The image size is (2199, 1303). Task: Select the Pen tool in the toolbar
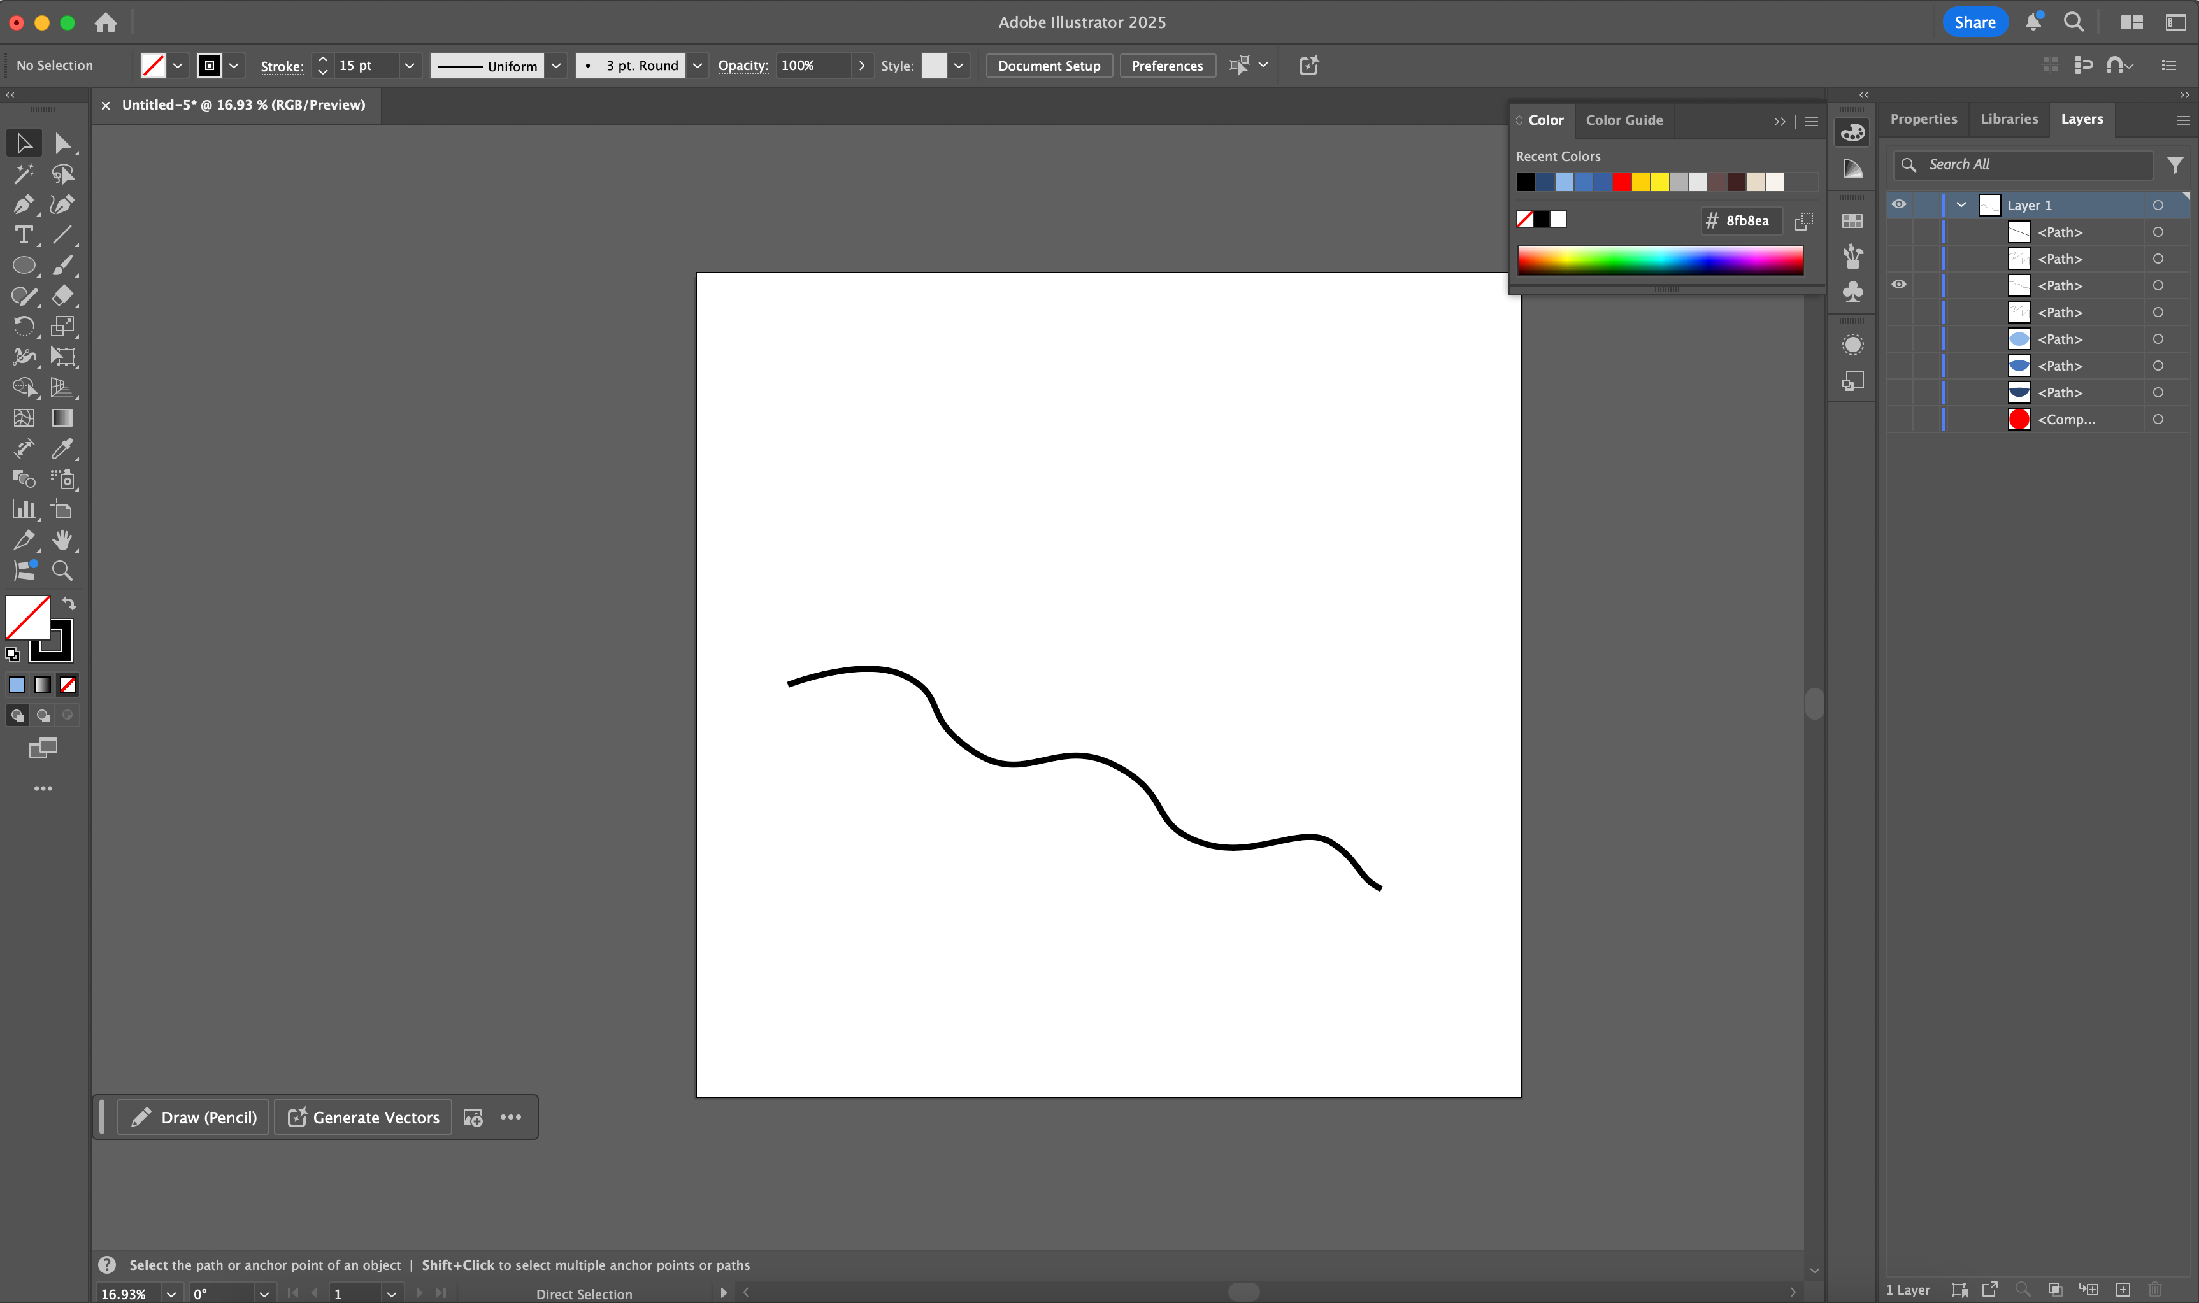tap(23, 204)
